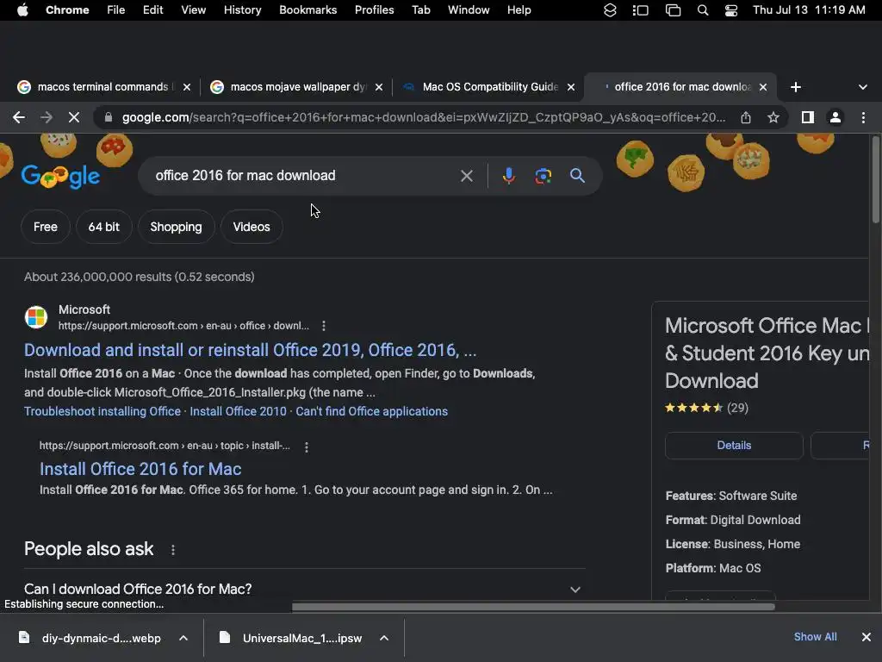Stop loading the page
The width and height of the screenshot is (882, 662).
pos(74,117)
